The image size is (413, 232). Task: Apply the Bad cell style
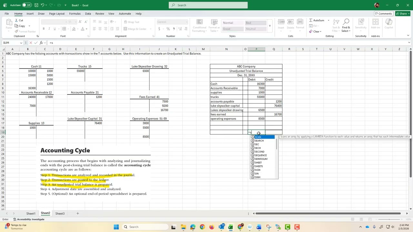(x=257, y=23)
